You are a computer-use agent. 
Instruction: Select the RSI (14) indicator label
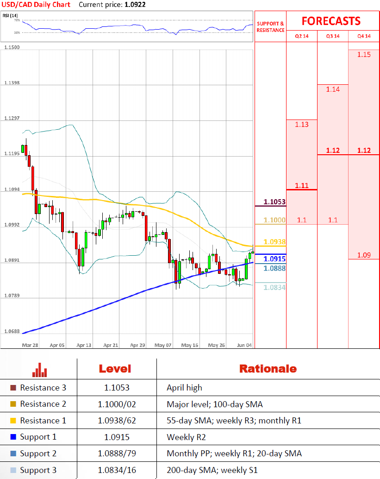10,16
